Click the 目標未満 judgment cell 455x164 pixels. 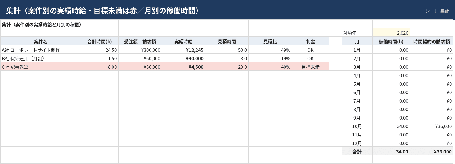coord(311,67)
